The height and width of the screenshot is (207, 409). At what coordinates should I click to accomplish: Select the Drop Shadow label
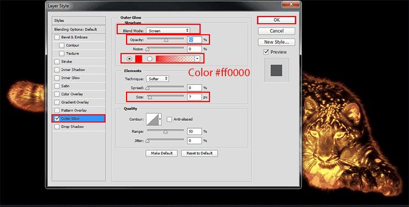[x=72, y=127]
